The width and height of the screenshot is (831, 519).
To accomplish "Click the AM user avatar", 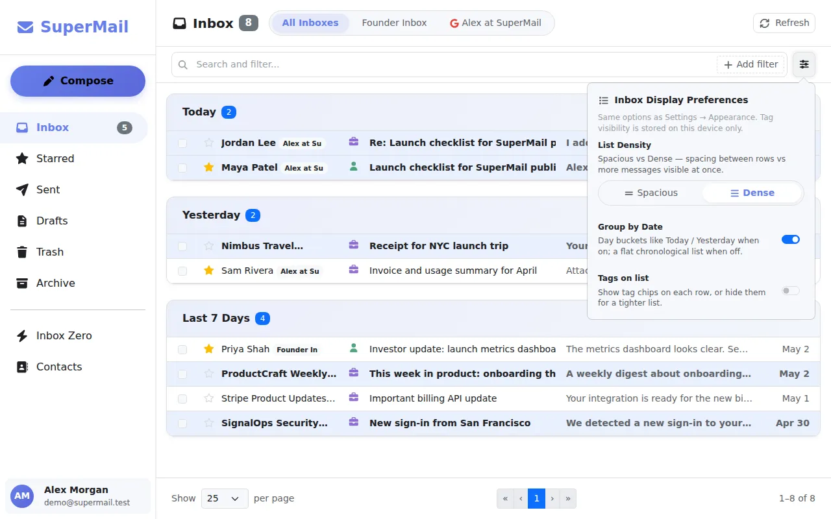I will coord(22,496).
